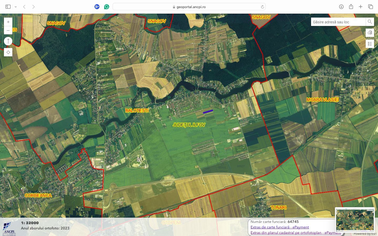Image resolution: width=378 pixels, height=236 pixels.
Task: Zoom in using the plus map button
Action: coord(8,22)
